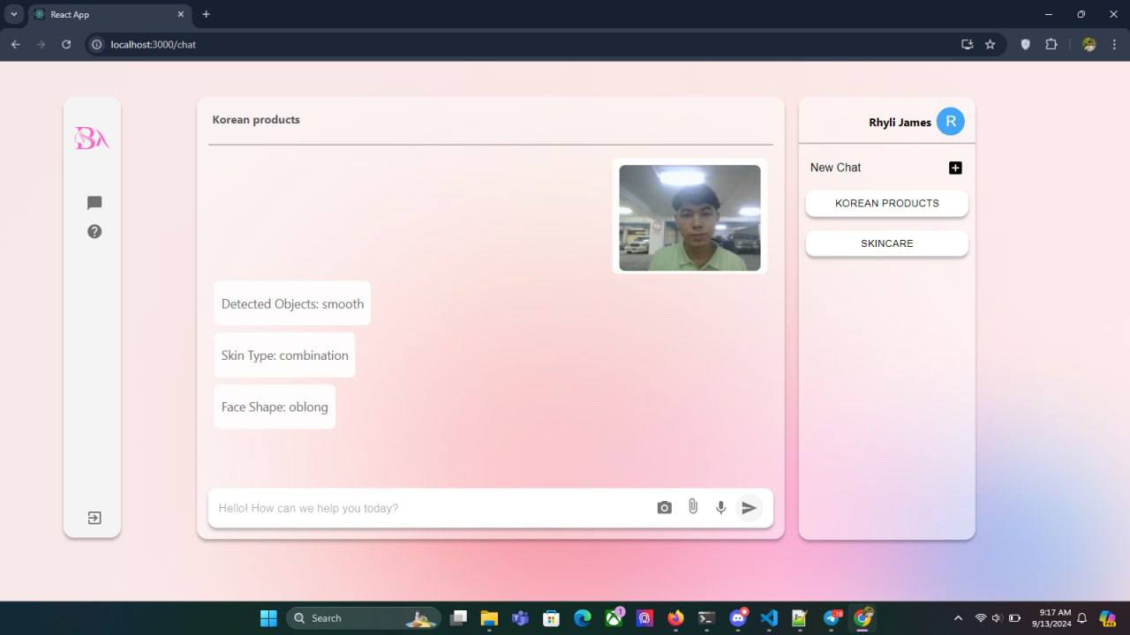Image resolution: width=1130 pixels, height=635 pixels.
Task: Click the pink app logo in sidebar
Action: pos(92,138)
